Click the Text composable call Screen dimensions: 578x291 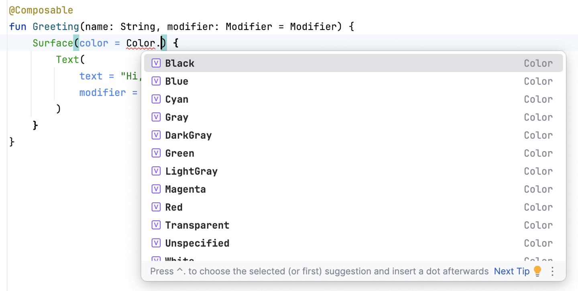(68, 60)
